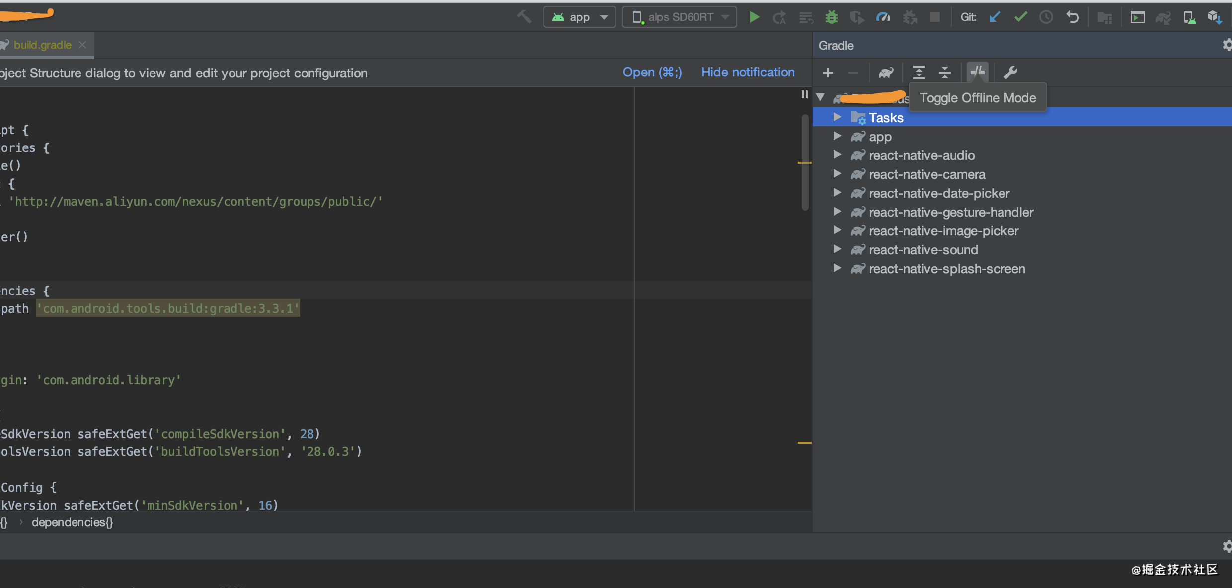This screenshot has width=1232, height=588.
Task: Start debugging with the Debug icon
Action: [831, 16]
